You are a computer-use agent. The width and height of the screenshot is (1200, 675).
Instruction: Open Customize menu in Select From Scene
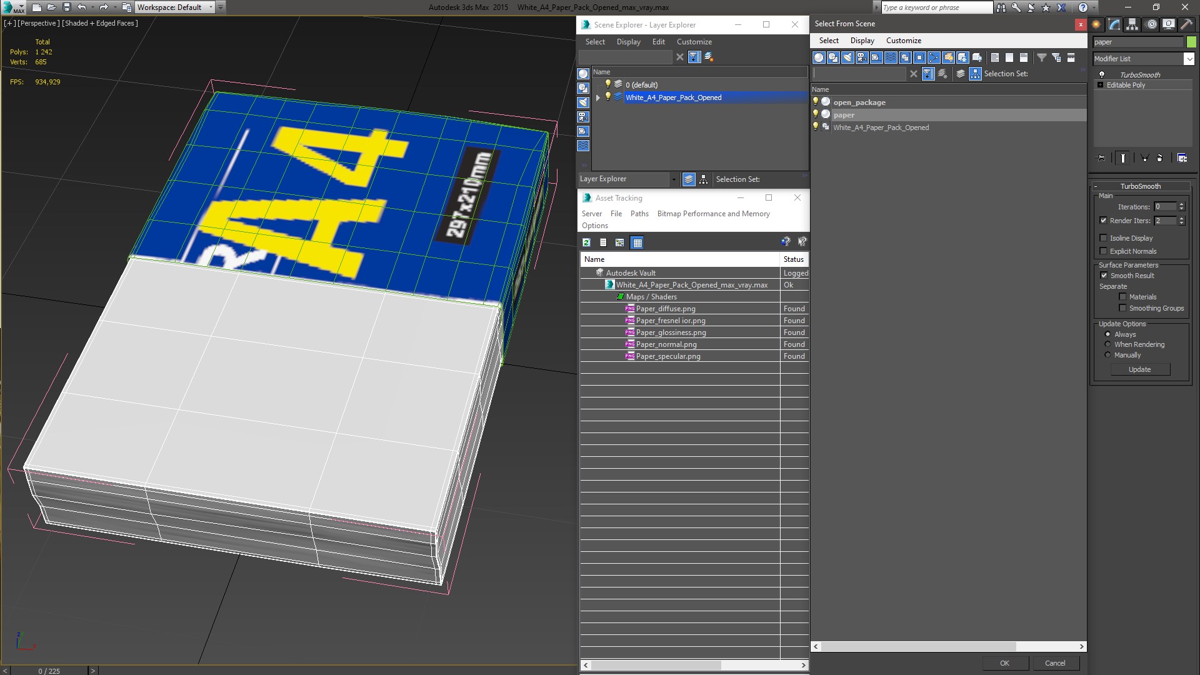pyautogui.click(x=903, y=41)
